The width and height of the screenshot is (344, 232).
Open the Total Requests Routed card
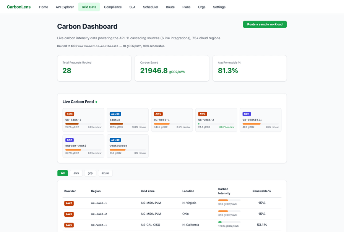point(94,68)
